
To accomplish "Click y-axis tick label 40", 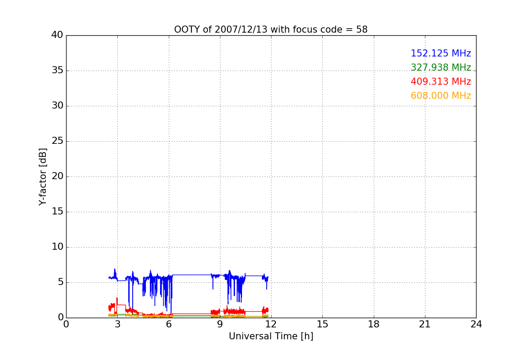I will tap(57, 35).
